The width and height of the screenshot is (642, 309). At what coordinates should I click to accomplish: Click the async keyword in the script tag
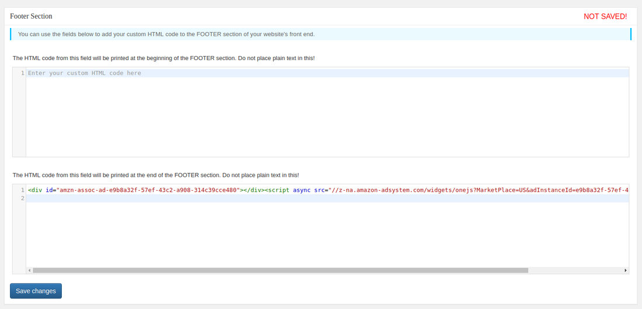[x=302, y=190]
